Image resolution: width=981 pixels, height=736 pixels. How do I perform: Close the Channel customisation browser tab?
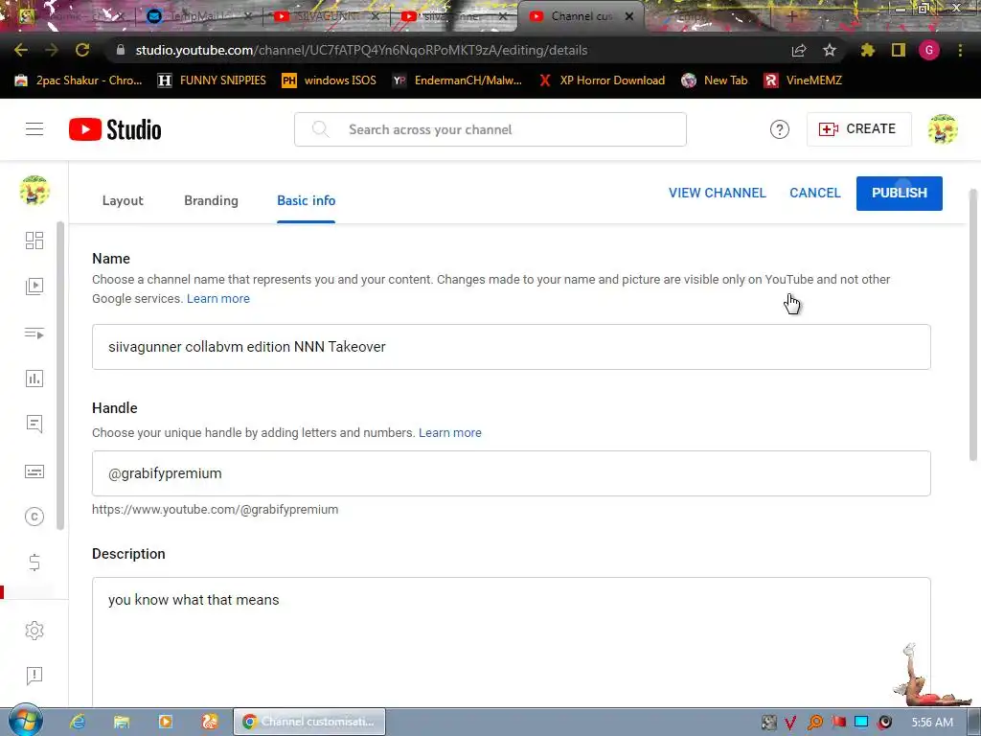pos(629,16)
